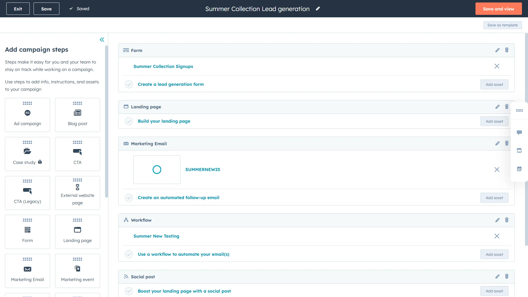Rename campaign using the pencil icon beside title
Viewport: 528px width, 297px height.
tap(318, 9)
